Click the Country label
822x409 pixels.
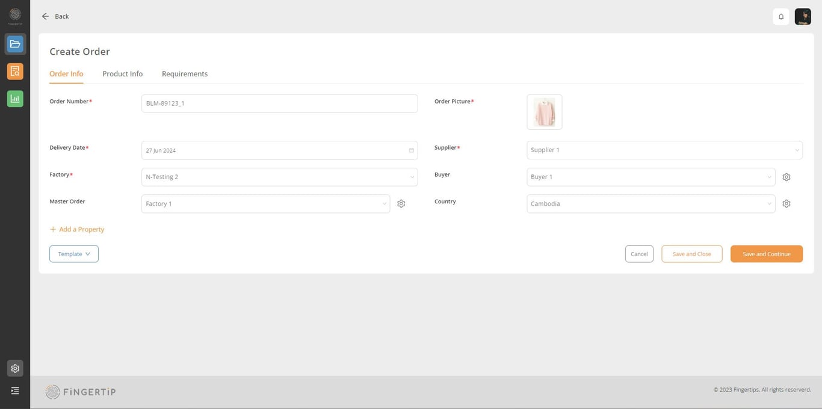coord(445,201)
